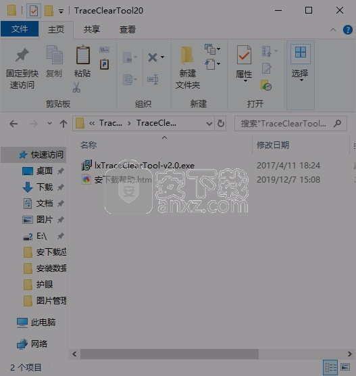The image size is (356, 376).
Task: Click the History icon with clock
Action: (x=266, y=85)
